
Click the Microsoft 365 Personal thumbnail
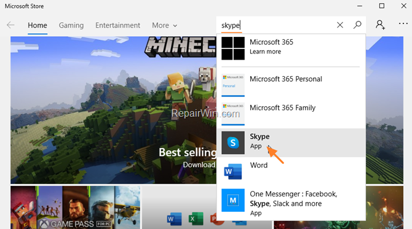(233, 85)
